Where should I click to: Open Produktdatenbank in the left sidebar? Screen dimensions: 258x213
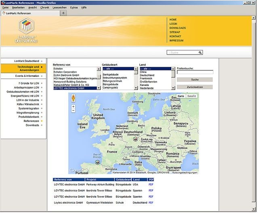tap(29, 117)
